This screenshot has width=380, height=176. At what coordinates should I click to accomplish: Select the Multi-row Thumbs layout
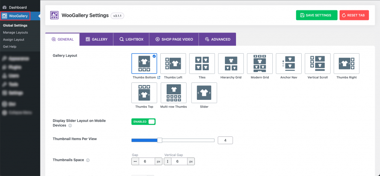[x=174, y=93]
